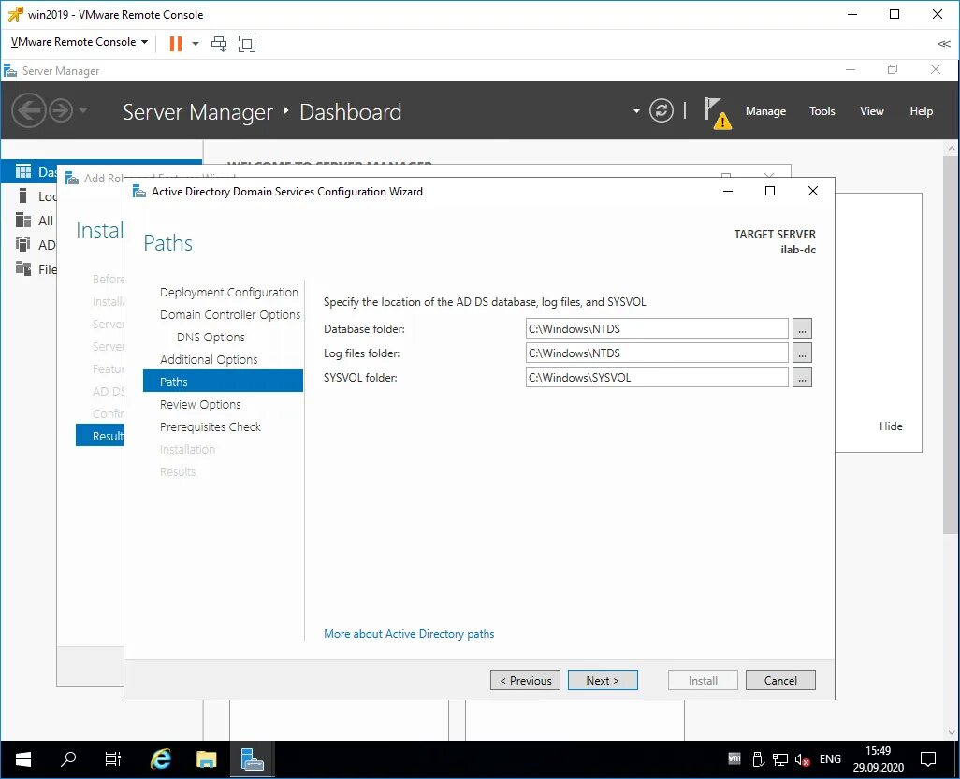Go to the Additional Options step
Image resolution: width=960 pixels, height=779 pixels.
(x=209, y=359)
